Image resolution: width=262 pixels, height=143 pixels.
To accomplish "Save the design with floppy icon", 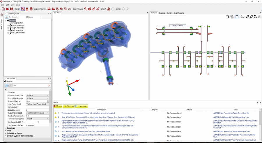I will 12,9.
